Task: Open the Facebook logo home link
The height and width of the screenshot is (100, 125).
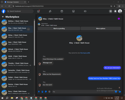Action: (3, 11)
